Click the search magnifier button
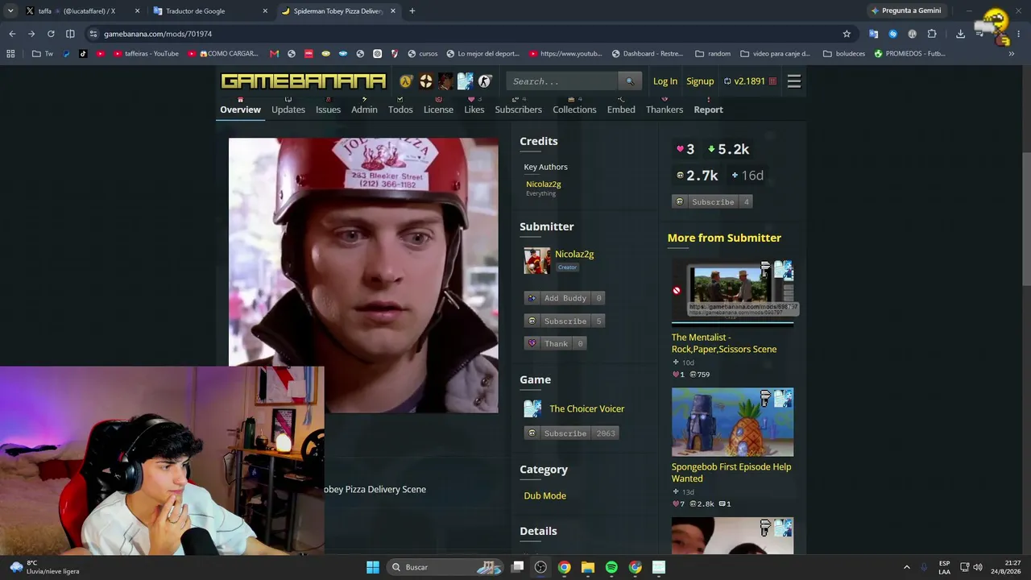Viewport: 1031px width, 580px height. point(630,81)
